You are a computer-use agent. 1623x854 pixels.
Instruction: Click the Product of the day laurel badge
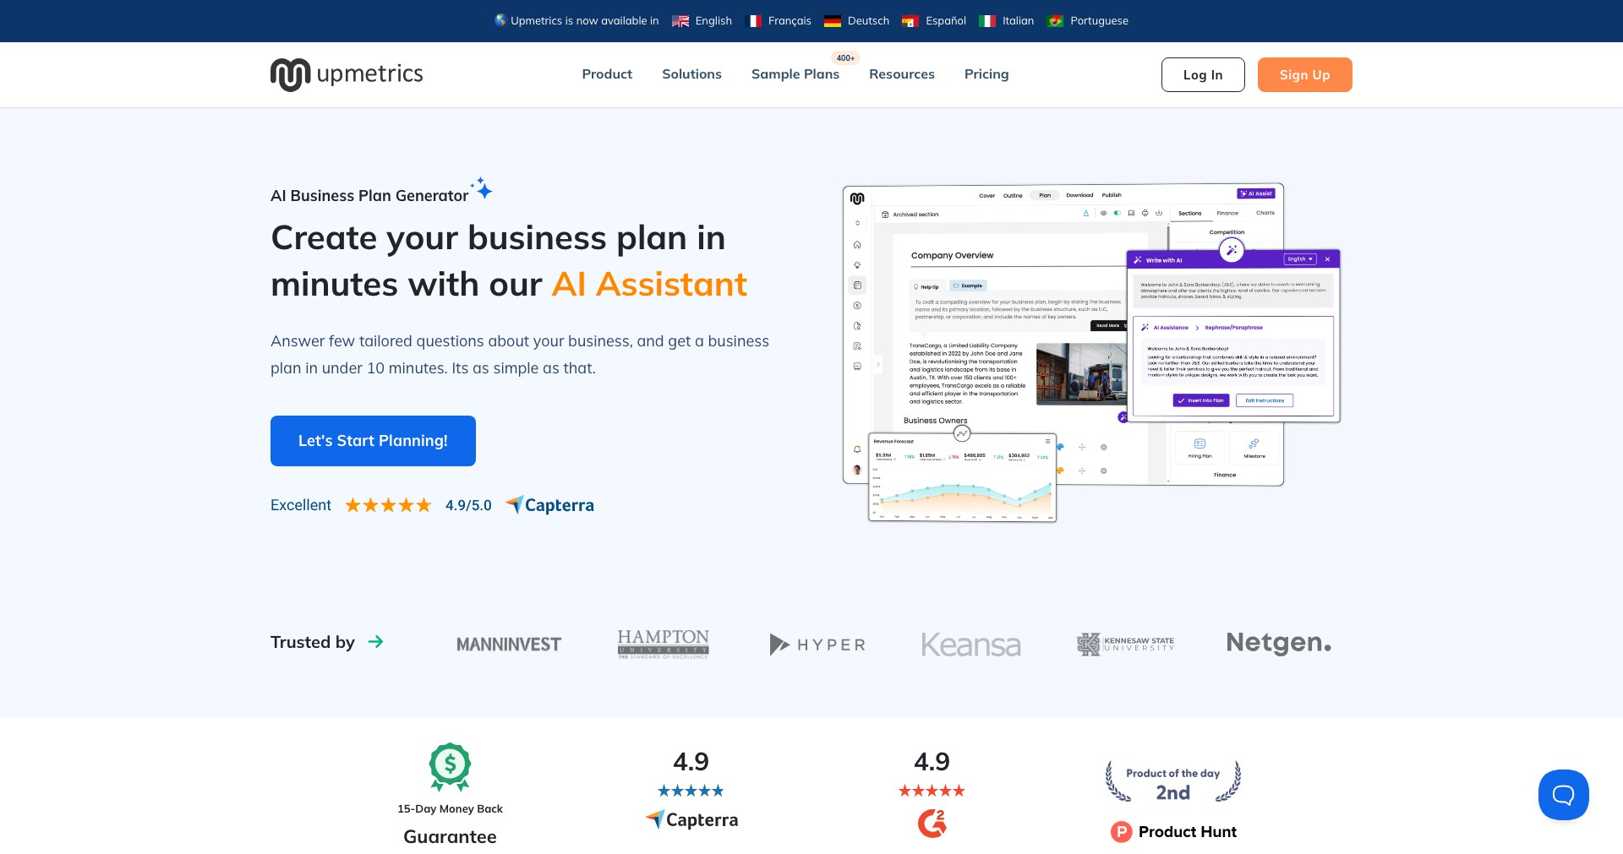pos(1172,782)
